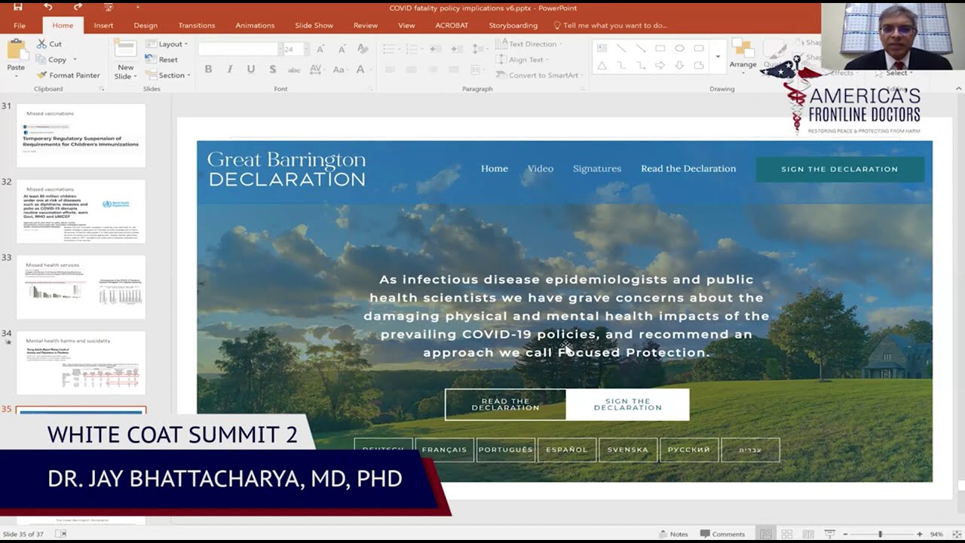Select slide 33 thumbnail, Missed health services
Viewport: 965px width, 543px height.
(x=81, y=287)
